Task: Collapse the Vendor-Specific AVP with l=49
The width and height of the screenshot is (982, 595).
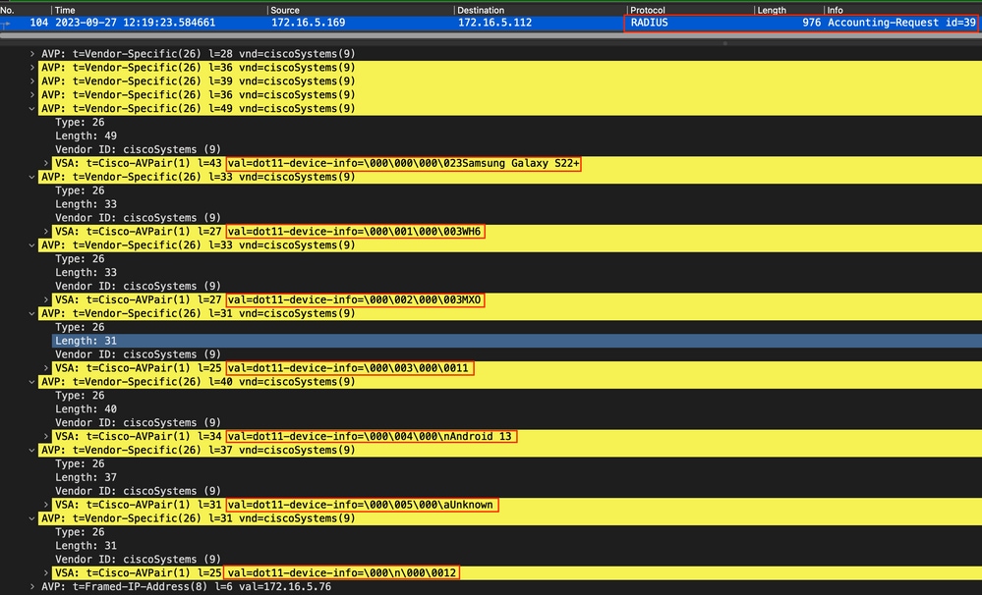Action: point(31,108)
